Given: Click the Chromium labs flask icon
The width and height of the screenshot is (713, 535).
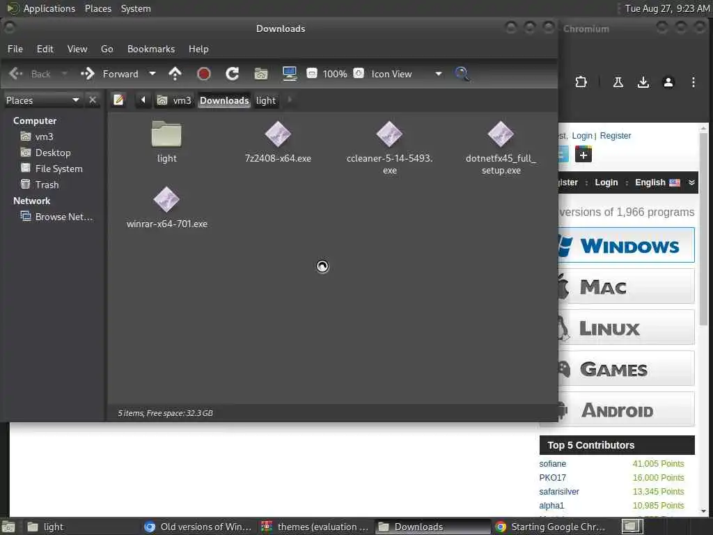Looking at the screenshot, I should coord(618,82).
